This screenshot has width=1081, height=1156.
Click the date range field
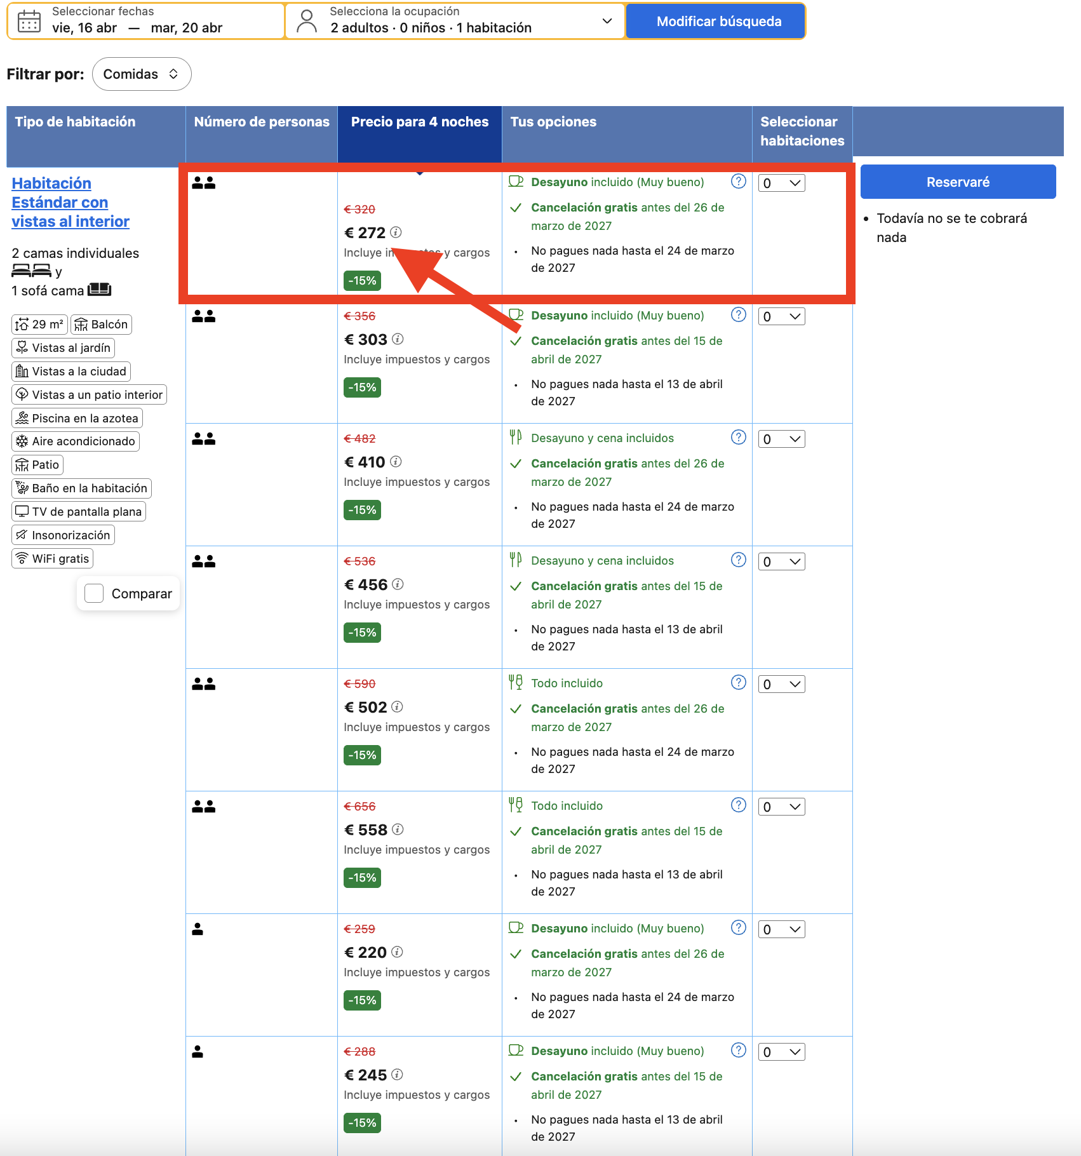(x=146, y=21)
